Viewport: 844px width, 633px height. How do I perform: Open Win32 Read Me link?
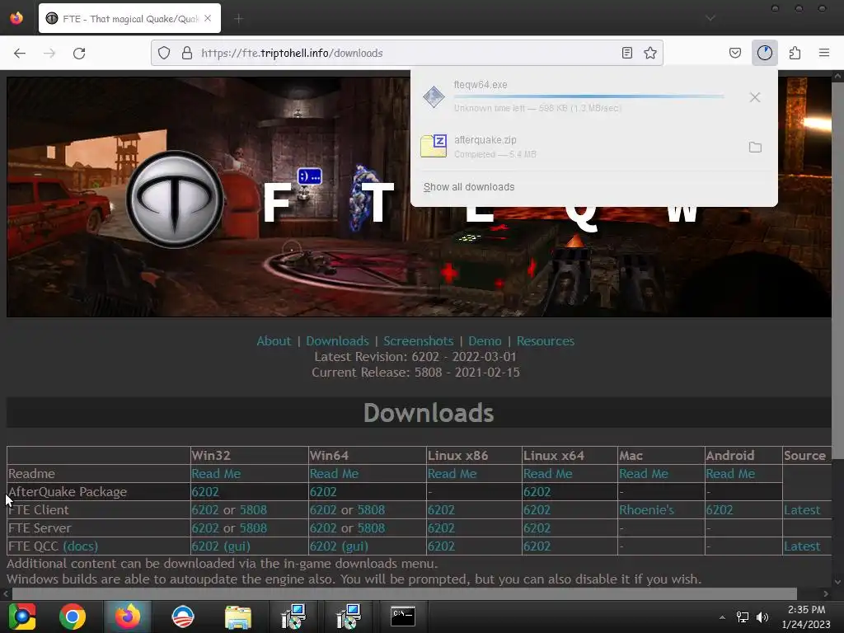[x=216, y=474]
